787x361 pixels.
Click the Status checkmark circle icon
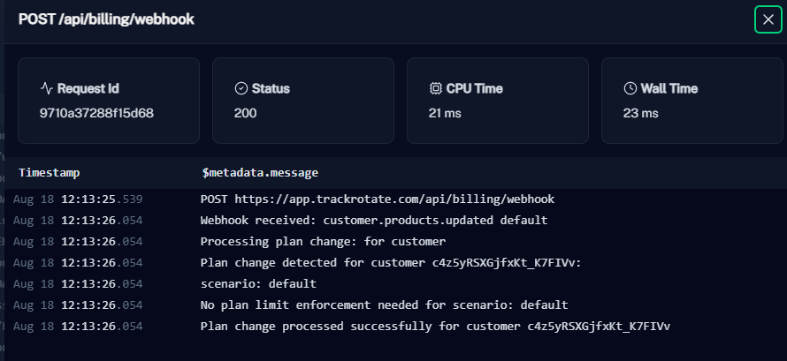pyautogui.click(x=241, y=88)
